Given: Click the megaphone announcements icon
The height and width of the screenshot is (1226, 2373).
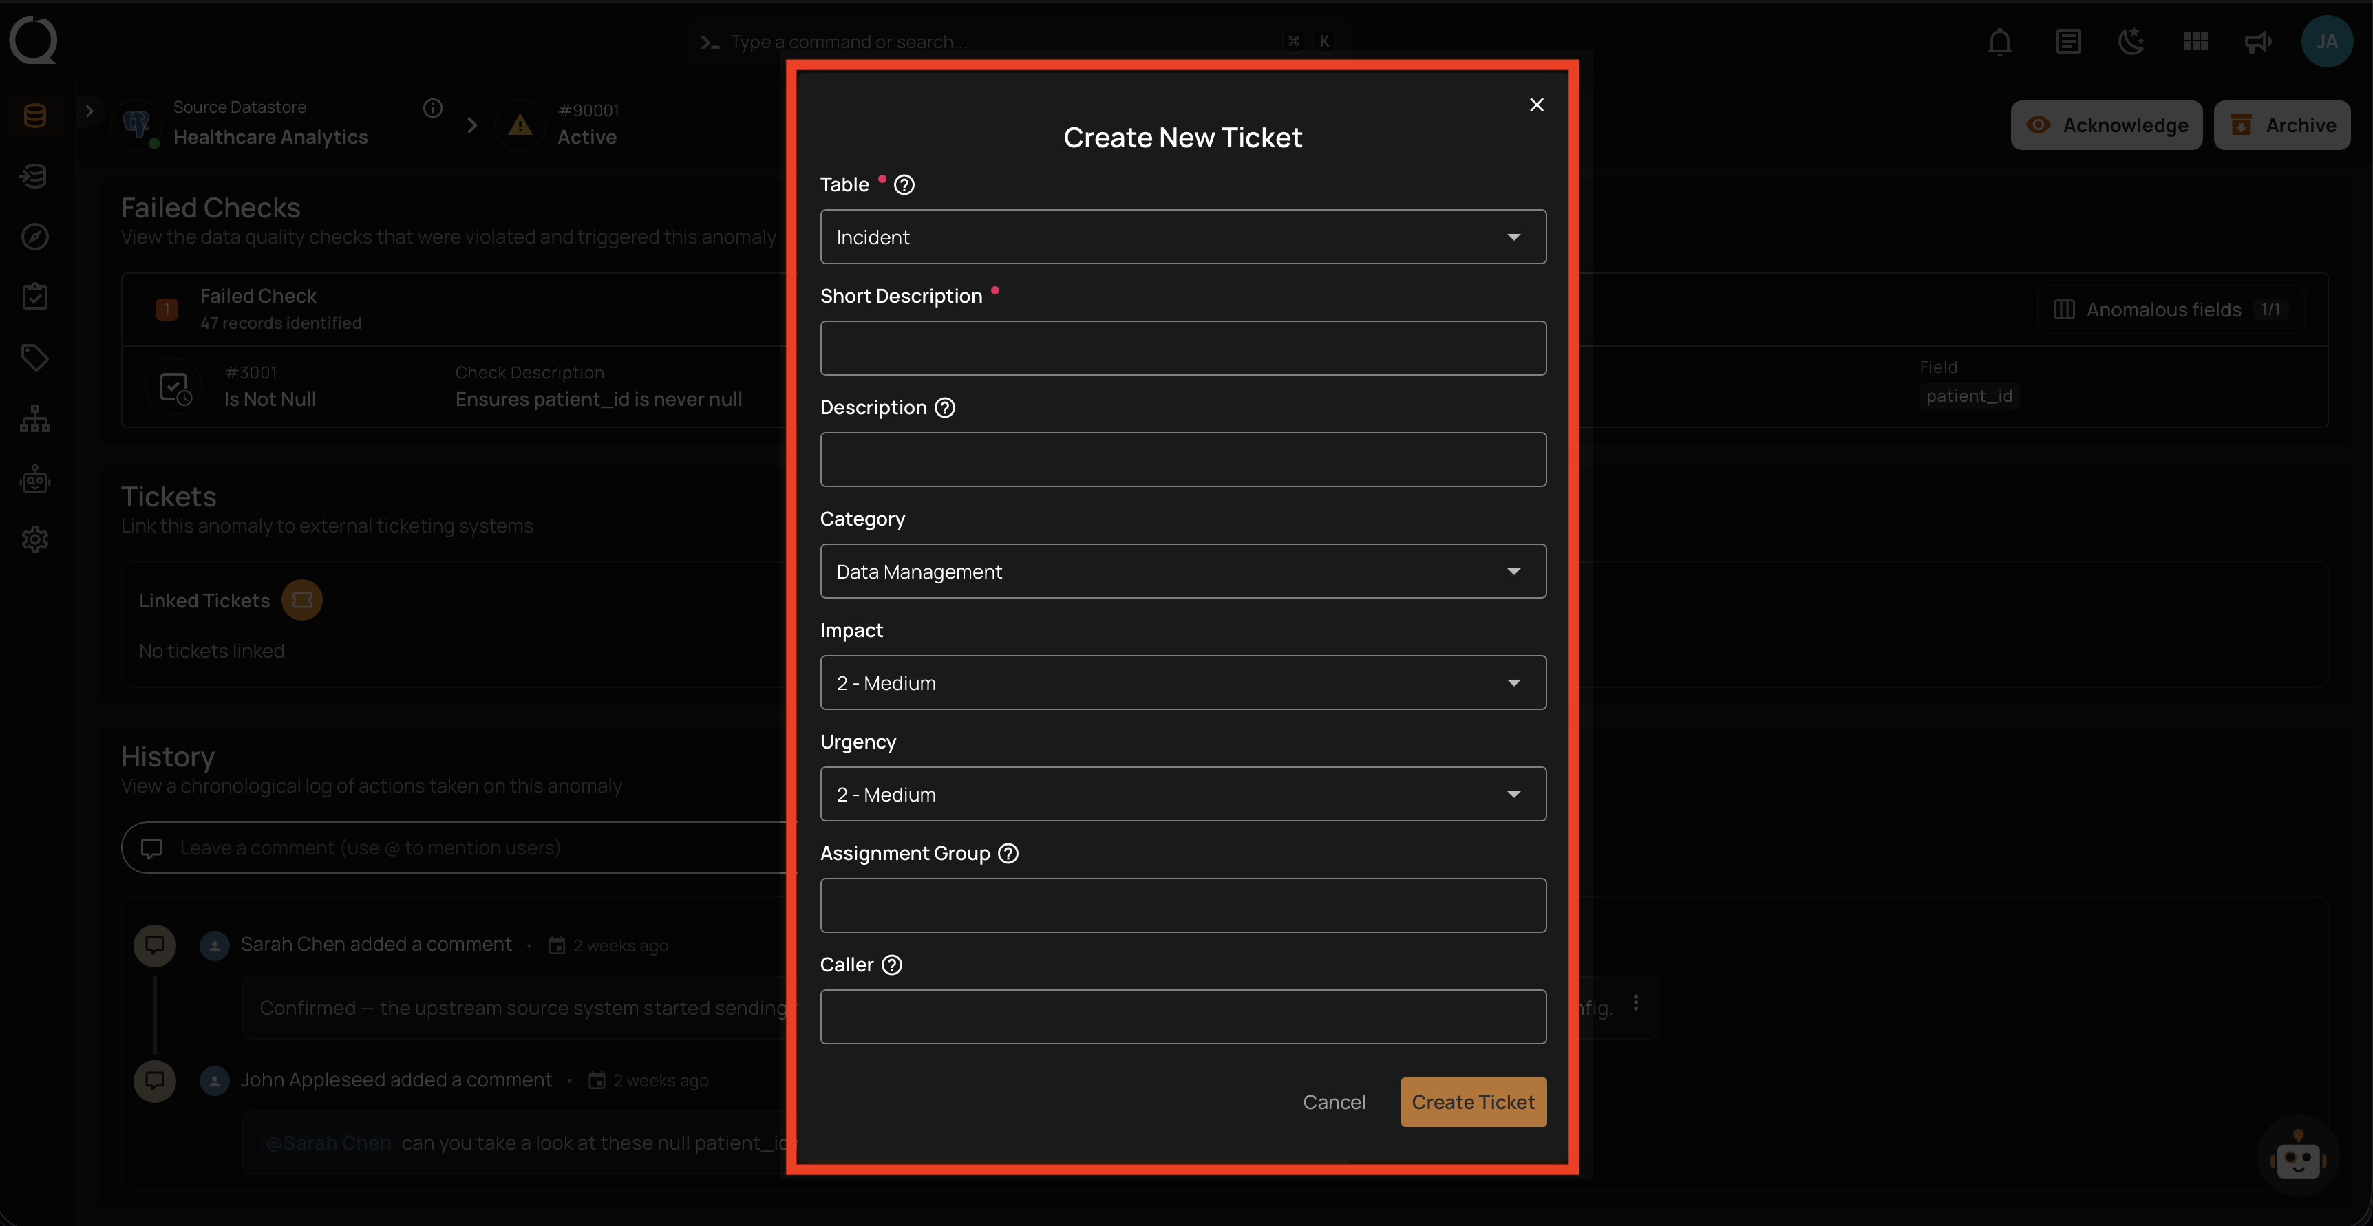Looking at the screenshot, I should tap(2258, 41).
